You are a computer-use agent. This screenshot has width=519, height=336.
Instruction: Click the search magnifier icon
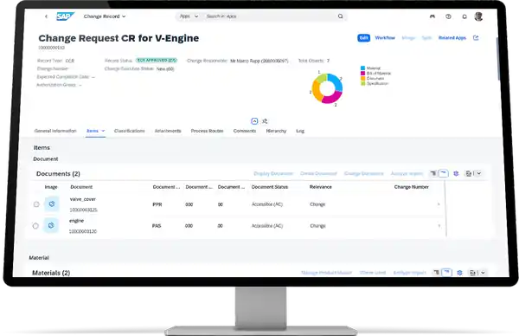pos(340,16)
